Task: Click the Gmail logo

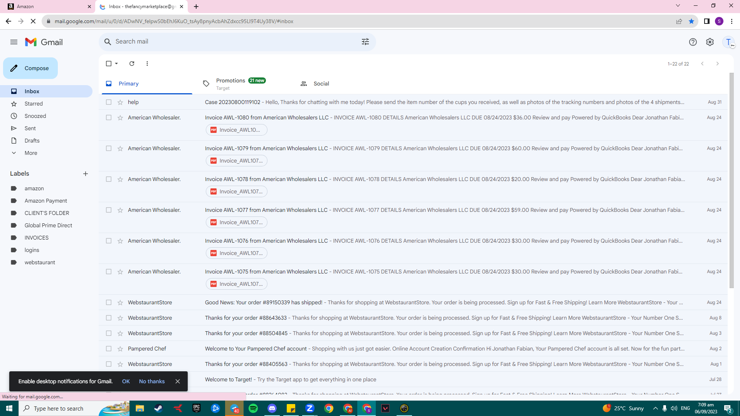Action: coord(44,42)
